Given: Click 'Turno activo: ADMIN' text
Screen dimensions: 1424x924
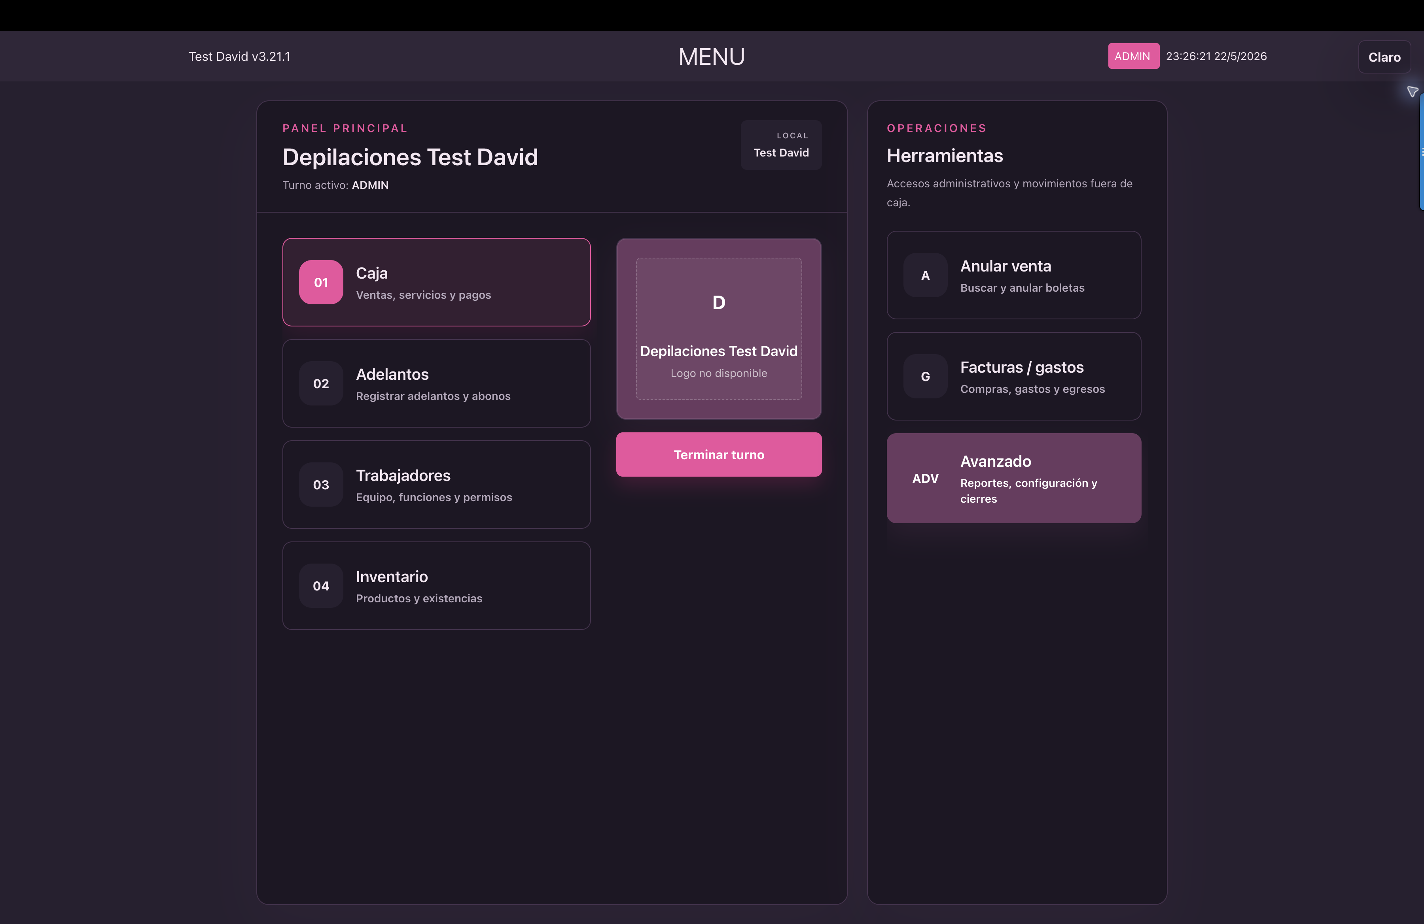Looking at the screenshot, I should click(335, 185).
